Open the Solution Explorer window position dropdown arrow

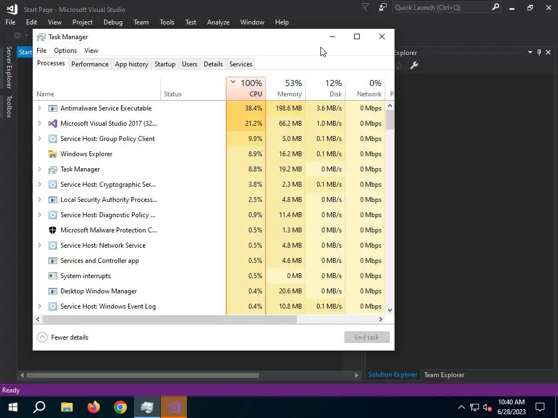pyautogui.click(x=530, y=52)
